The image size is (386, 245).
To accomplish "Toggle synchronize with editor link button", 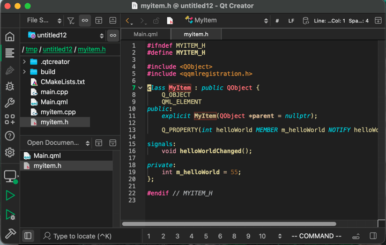I will click(x=85, y=20).
